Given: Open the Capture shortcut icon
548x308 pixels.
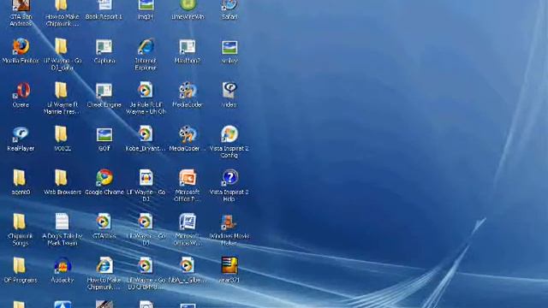Looking at the screenshot, I should coord(104,47).
